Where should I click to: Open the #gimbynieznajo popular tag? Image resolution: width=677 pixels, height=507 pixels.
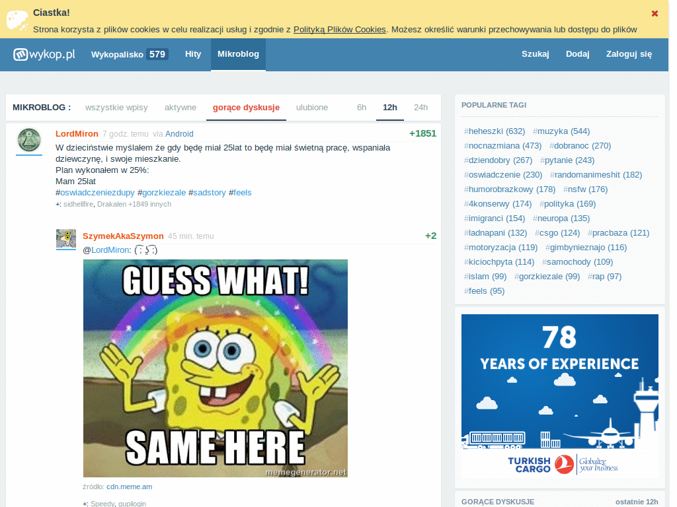click(586, 248)
